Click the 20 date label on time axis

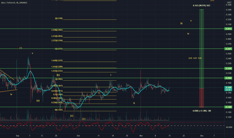pyautogui.click(x=56, y=136)
